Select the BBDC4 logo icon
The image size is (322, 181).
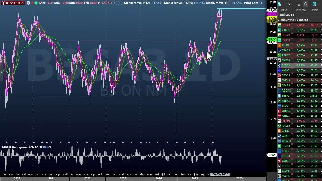(279, 75)
